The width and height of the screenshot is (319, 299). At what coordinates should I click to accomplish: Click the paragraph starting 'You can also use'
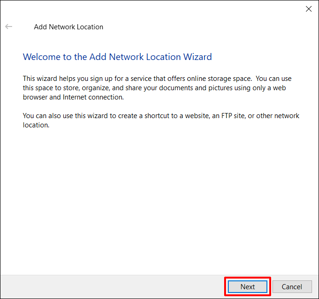[161, 120]
